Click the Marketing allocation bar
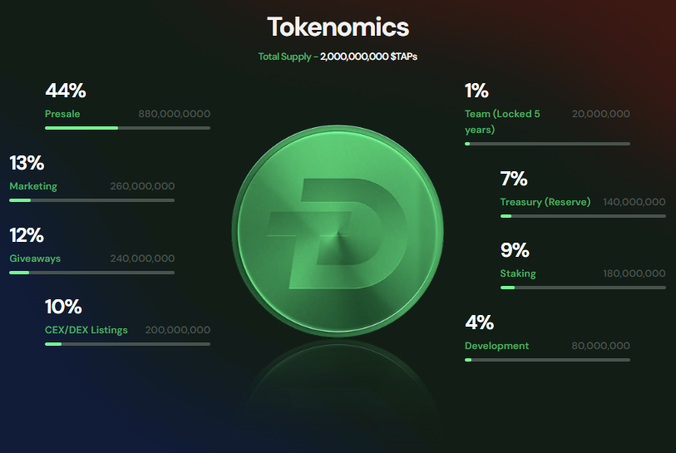Image resolution: width=676 pixels, height=453 pixels. click(91, 200)
